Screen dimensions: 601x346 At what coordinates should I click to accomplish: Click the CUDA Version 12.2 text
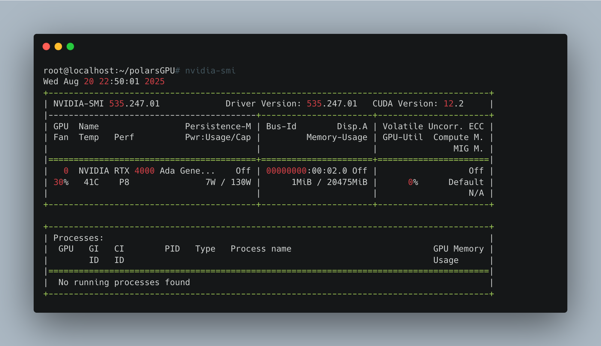418,104
